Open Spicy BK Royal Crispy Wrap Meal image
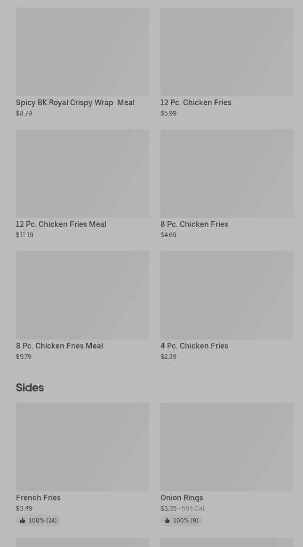Image resolution: width=303 pixels, height=547 pixels. (82, 52)
